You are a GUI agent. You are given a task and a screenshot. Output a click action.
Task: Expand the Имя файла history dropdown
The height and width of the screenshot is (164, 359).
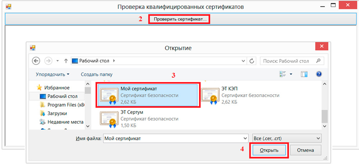coord(246,139)
